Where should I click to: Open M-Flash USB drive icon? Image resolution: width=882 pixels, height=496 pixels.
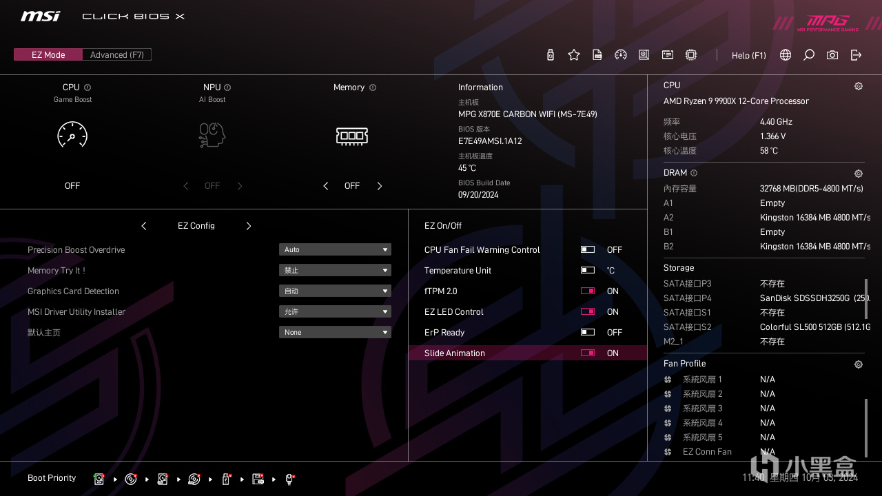[x=550, y=55]
